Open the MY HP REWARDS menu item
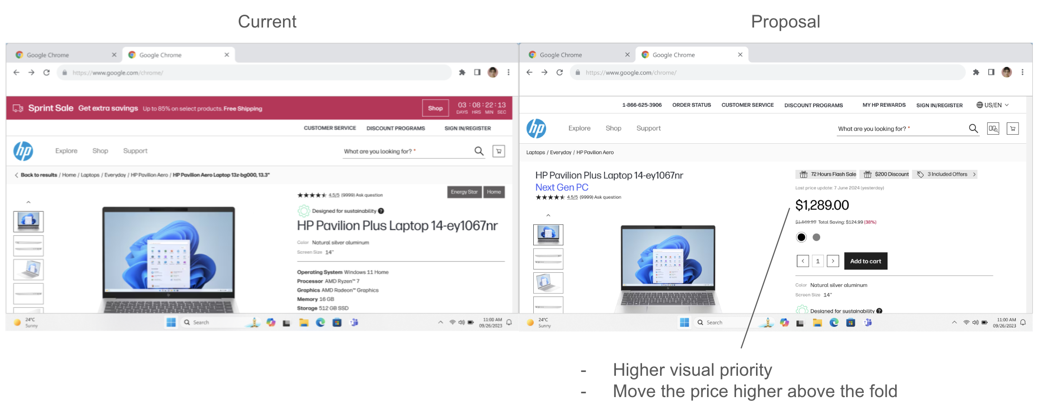The image size is (1040, 408). (884, 105)
